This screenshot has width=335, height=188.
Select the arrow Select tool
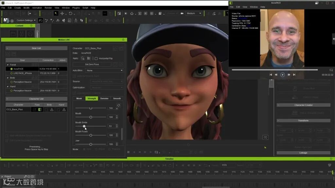(x=56, y=13)
